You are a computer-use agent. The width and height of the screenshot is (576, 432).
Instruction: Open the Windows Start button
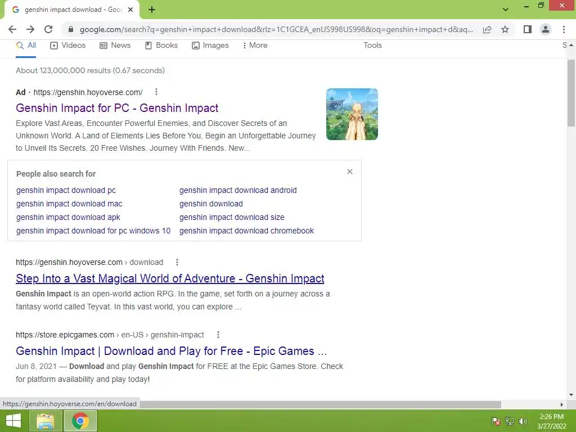(13, 421)
